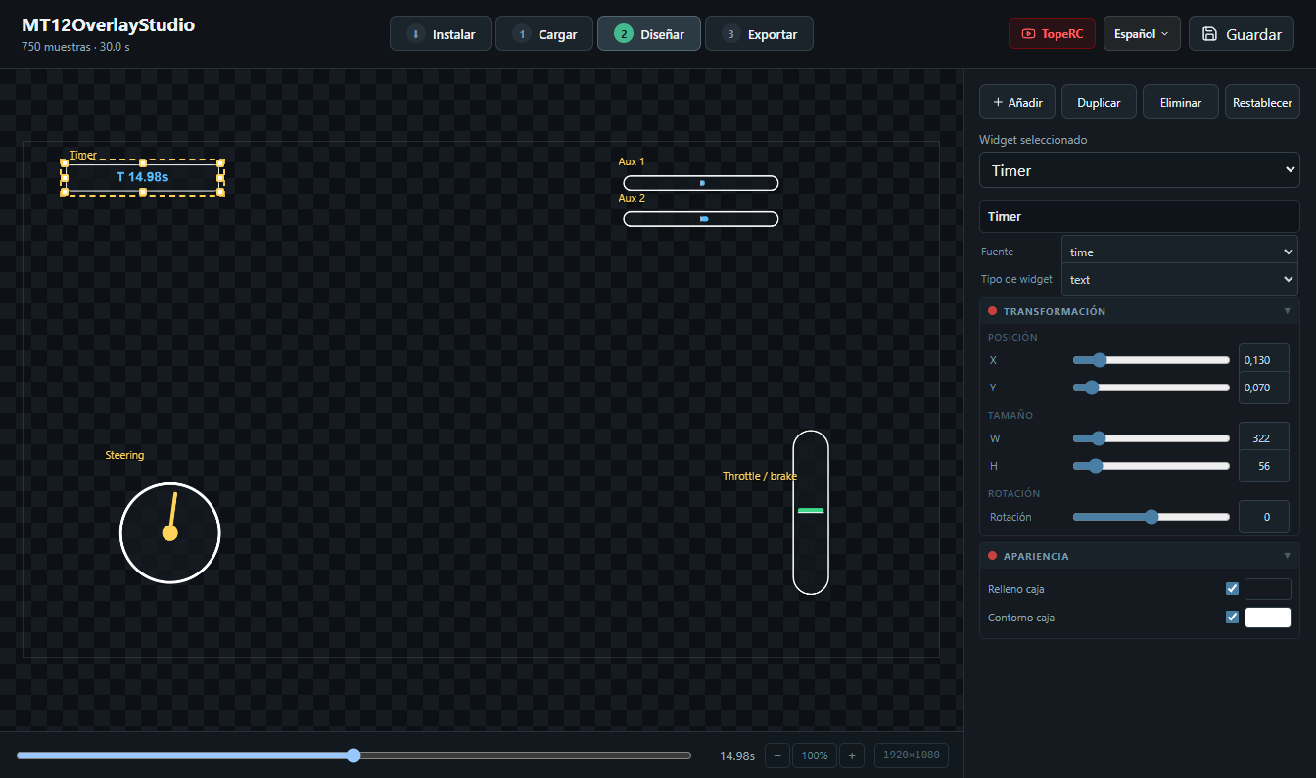The image size is (1316, 778).
Task: Open the Cargar step tab
Action: coord(544,33)
